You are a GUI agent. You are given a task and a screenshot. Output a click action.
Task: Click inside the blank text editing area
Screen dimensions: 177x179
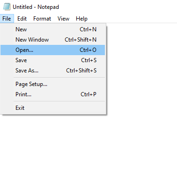click(142, 101)
